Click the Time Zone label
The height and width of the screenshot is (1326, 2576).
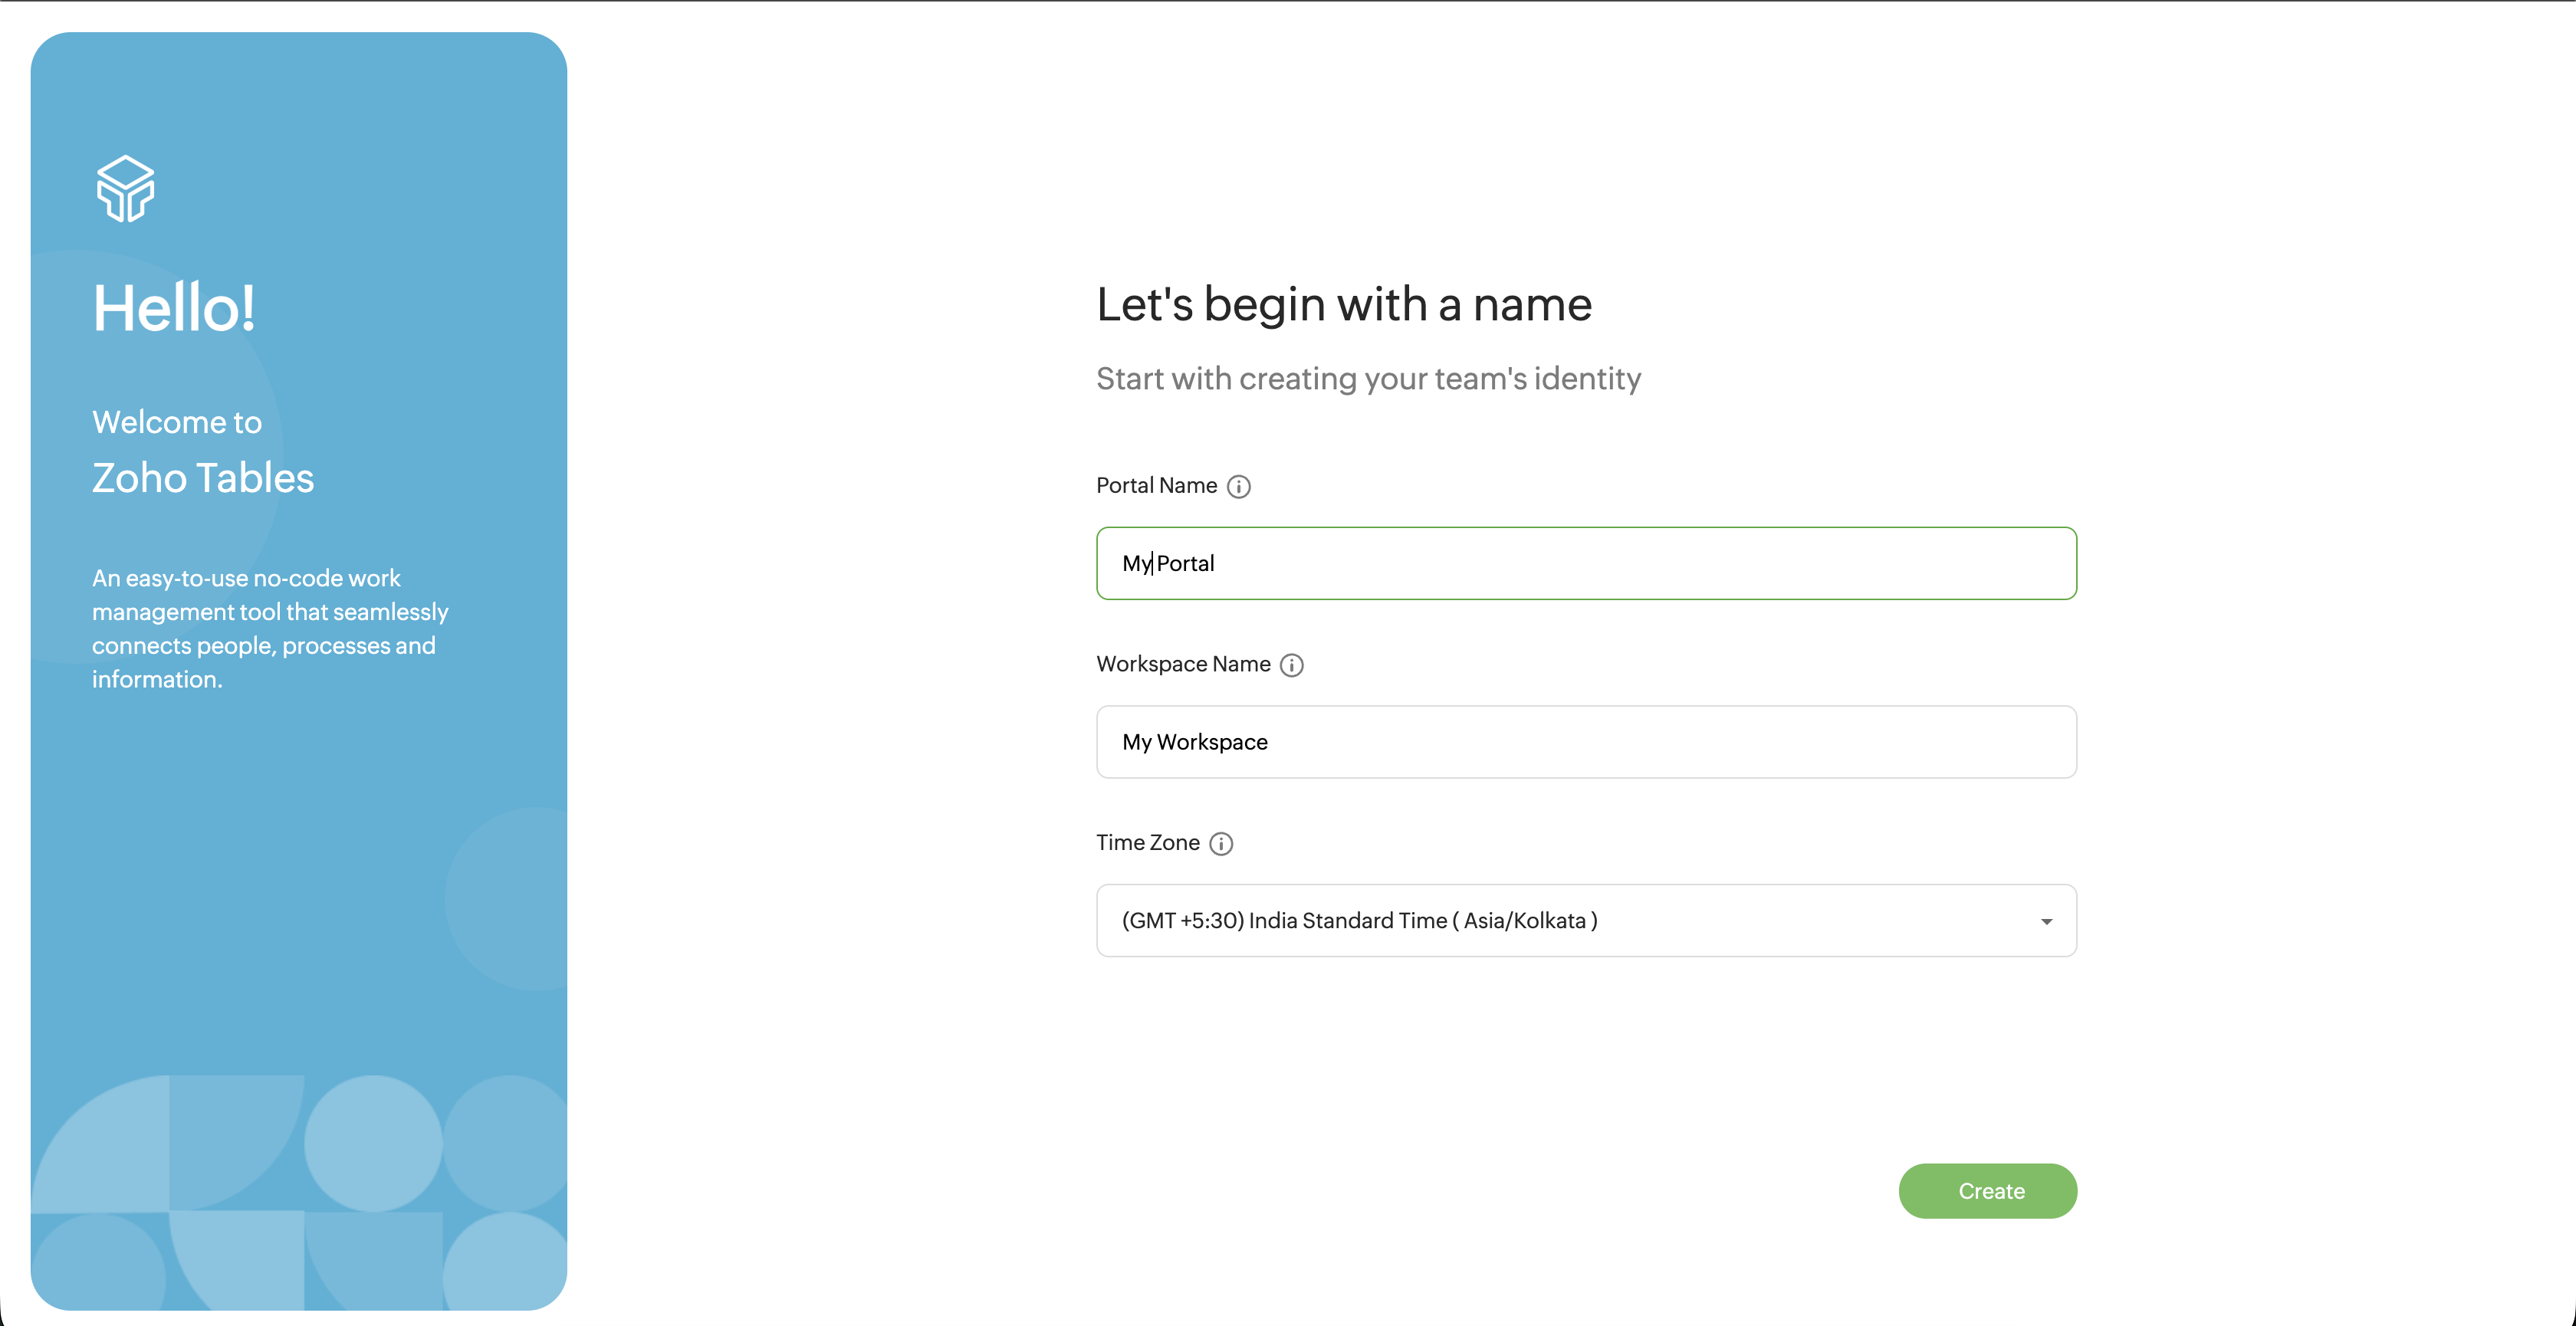(1147, 842)
